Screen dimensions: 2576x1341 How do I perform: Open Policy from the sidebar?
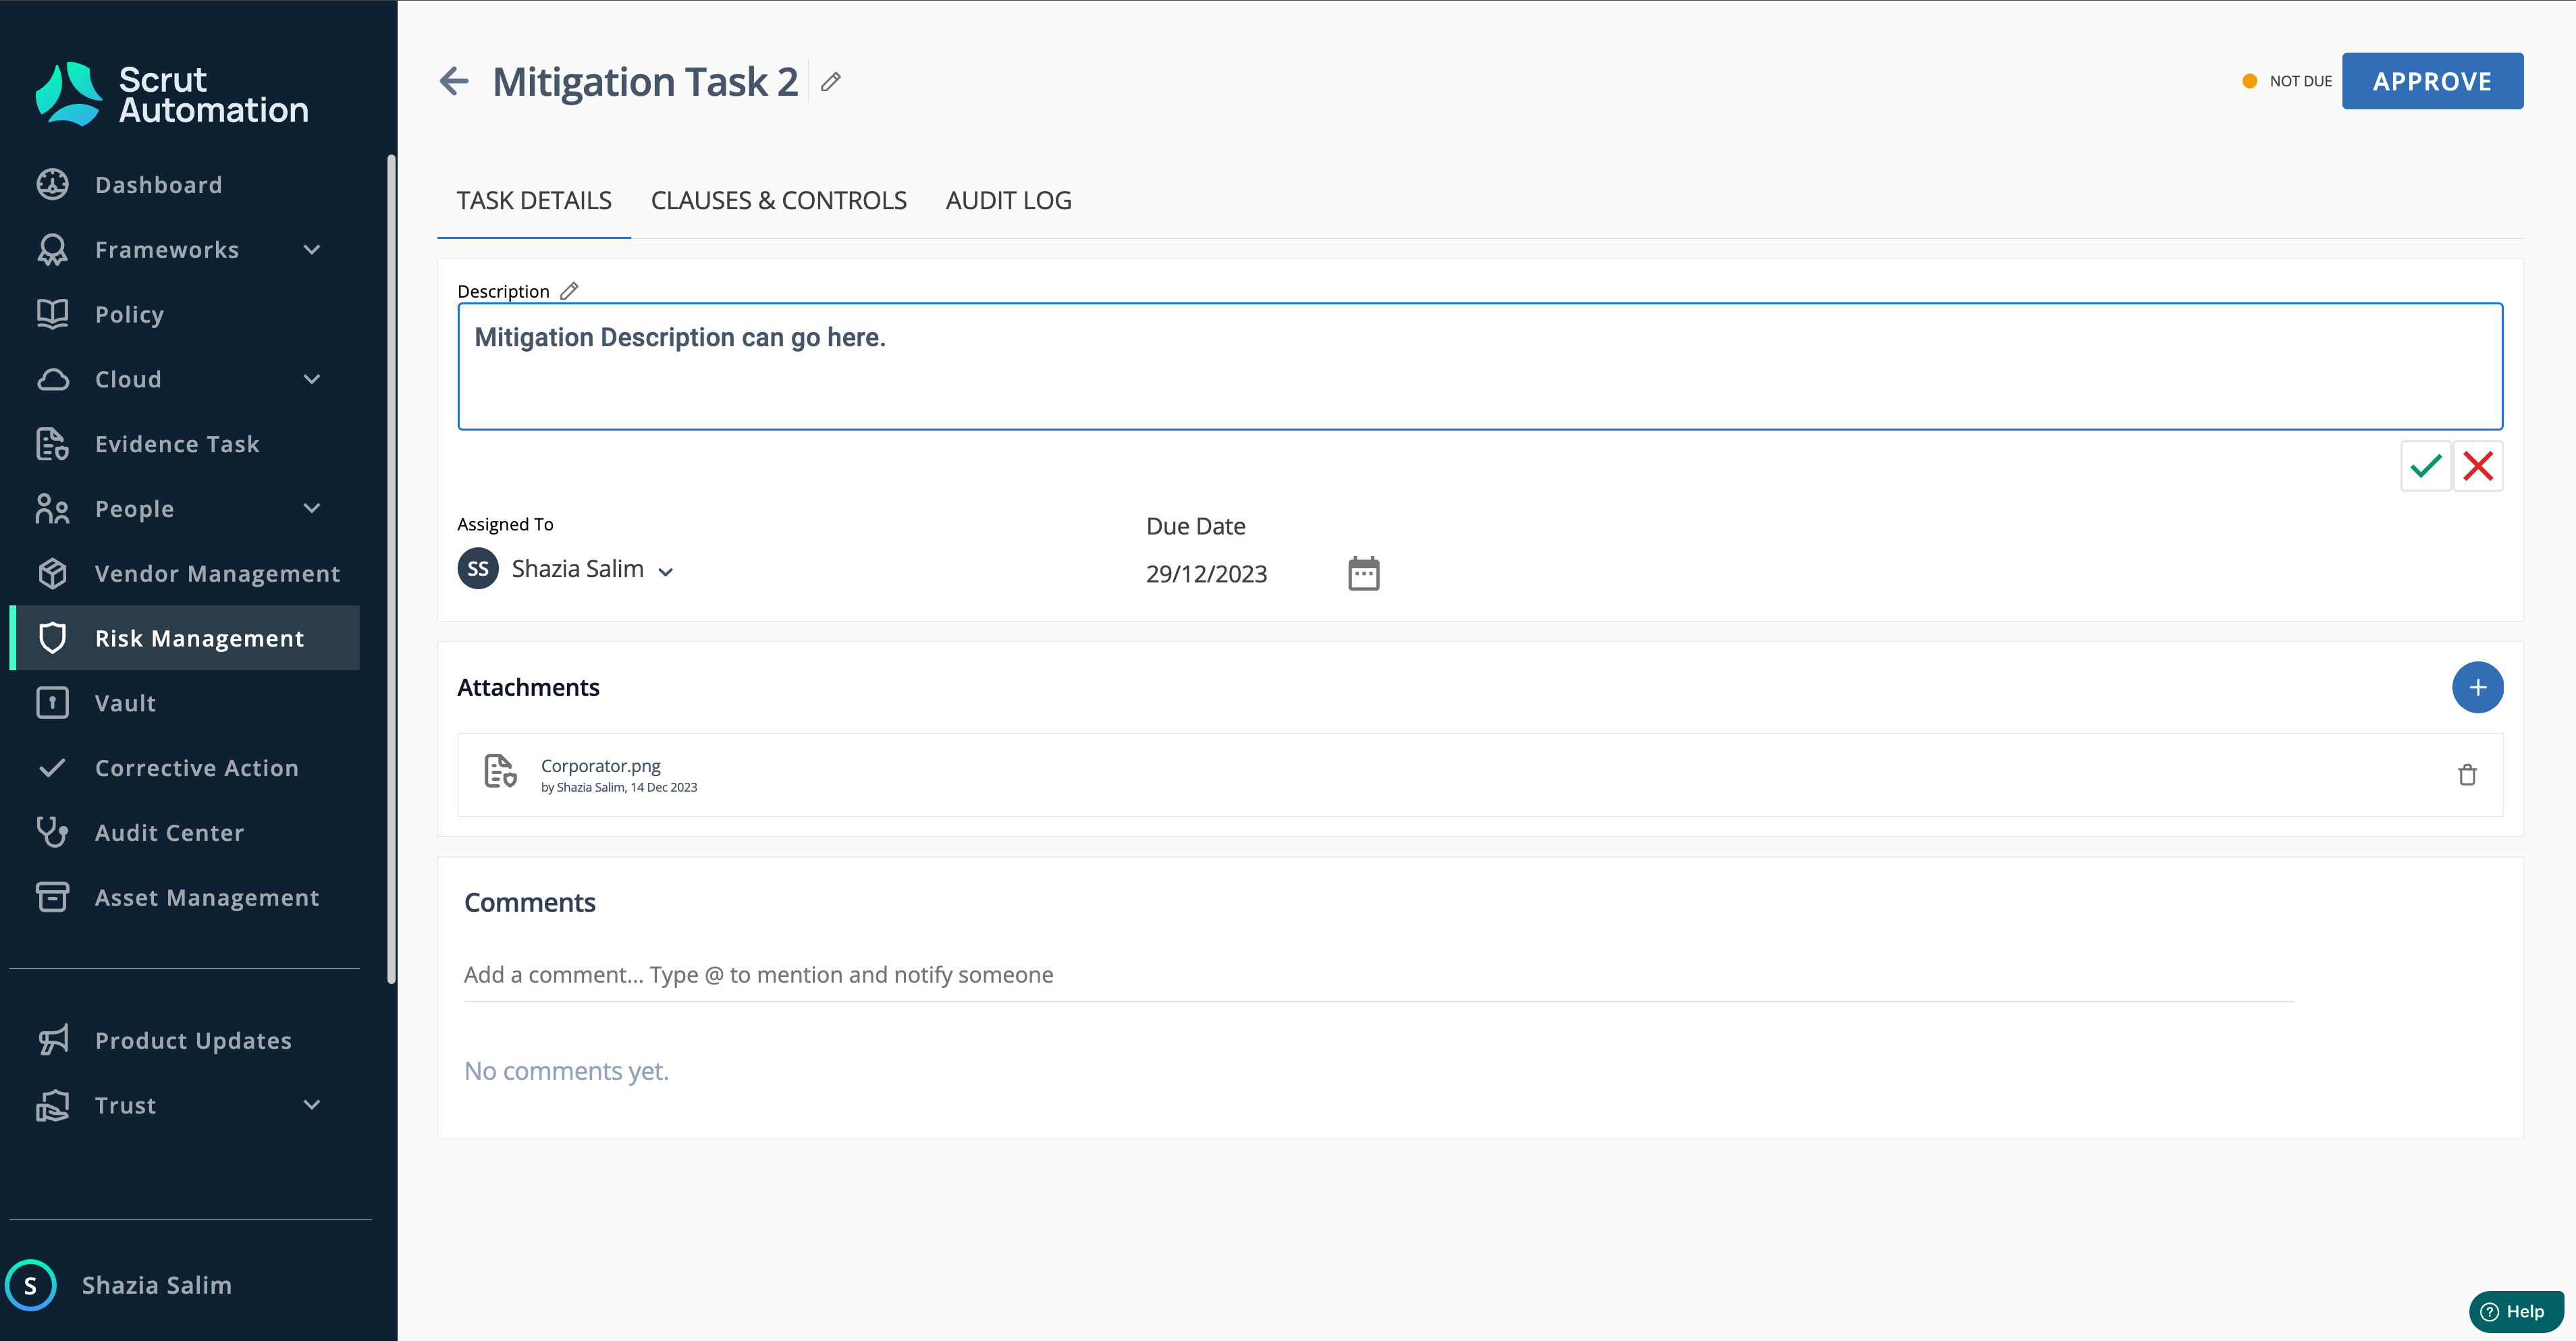(x=184, y=314)
